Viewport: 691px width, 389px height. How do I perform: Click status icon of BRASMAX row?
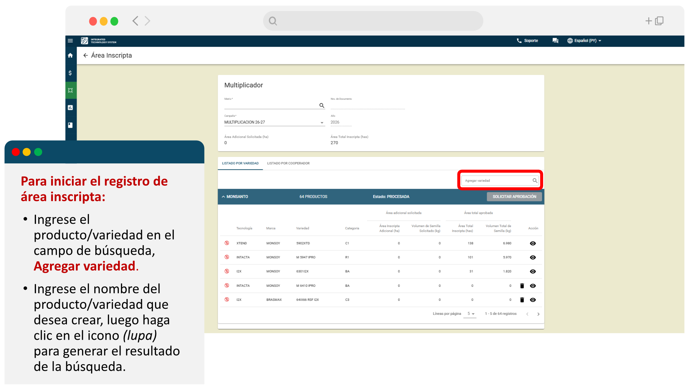pyautogui.click(x=227, y=300)
